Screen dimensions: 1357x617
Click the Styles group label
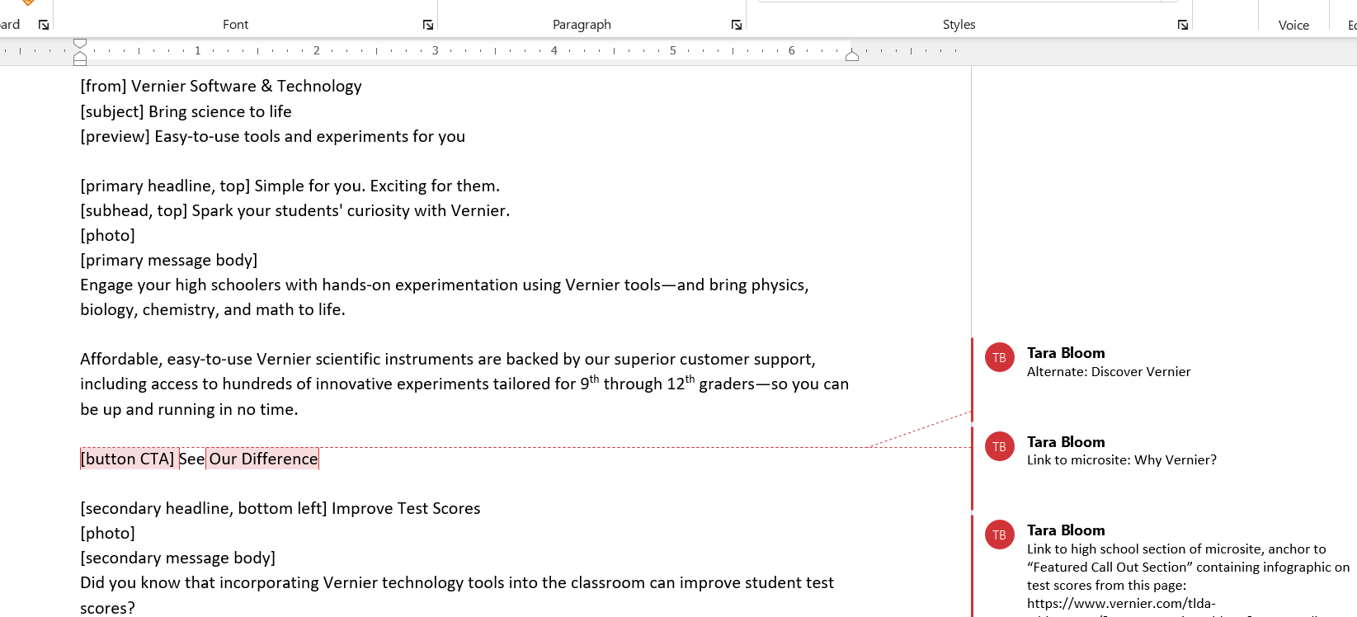pos(959,25)
